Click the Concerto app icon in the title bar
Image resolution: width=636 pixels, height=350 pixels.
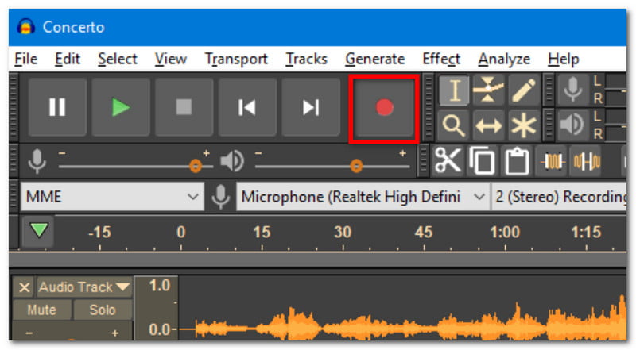[25, 27]
